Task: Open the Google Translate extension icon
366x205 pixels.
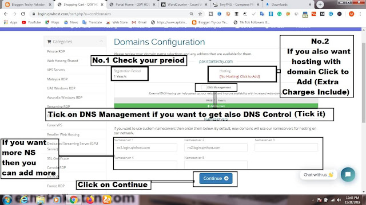Action: tap(262, 14)
